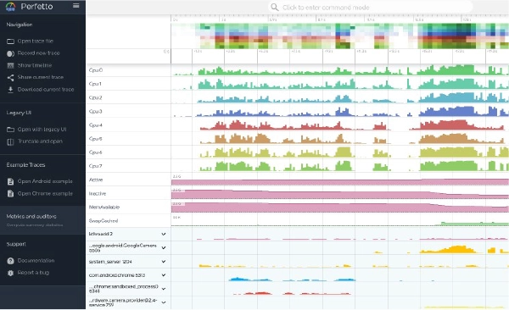
Task: Toggle the sidebar hamburger menu icon
Action: point(76,6)
